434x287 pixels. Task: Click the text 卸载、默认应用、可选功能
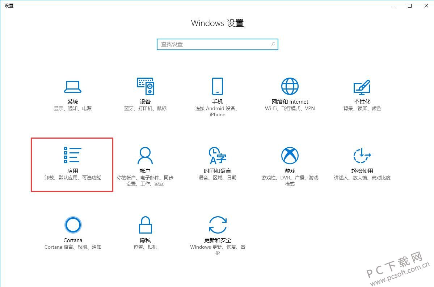73,178
